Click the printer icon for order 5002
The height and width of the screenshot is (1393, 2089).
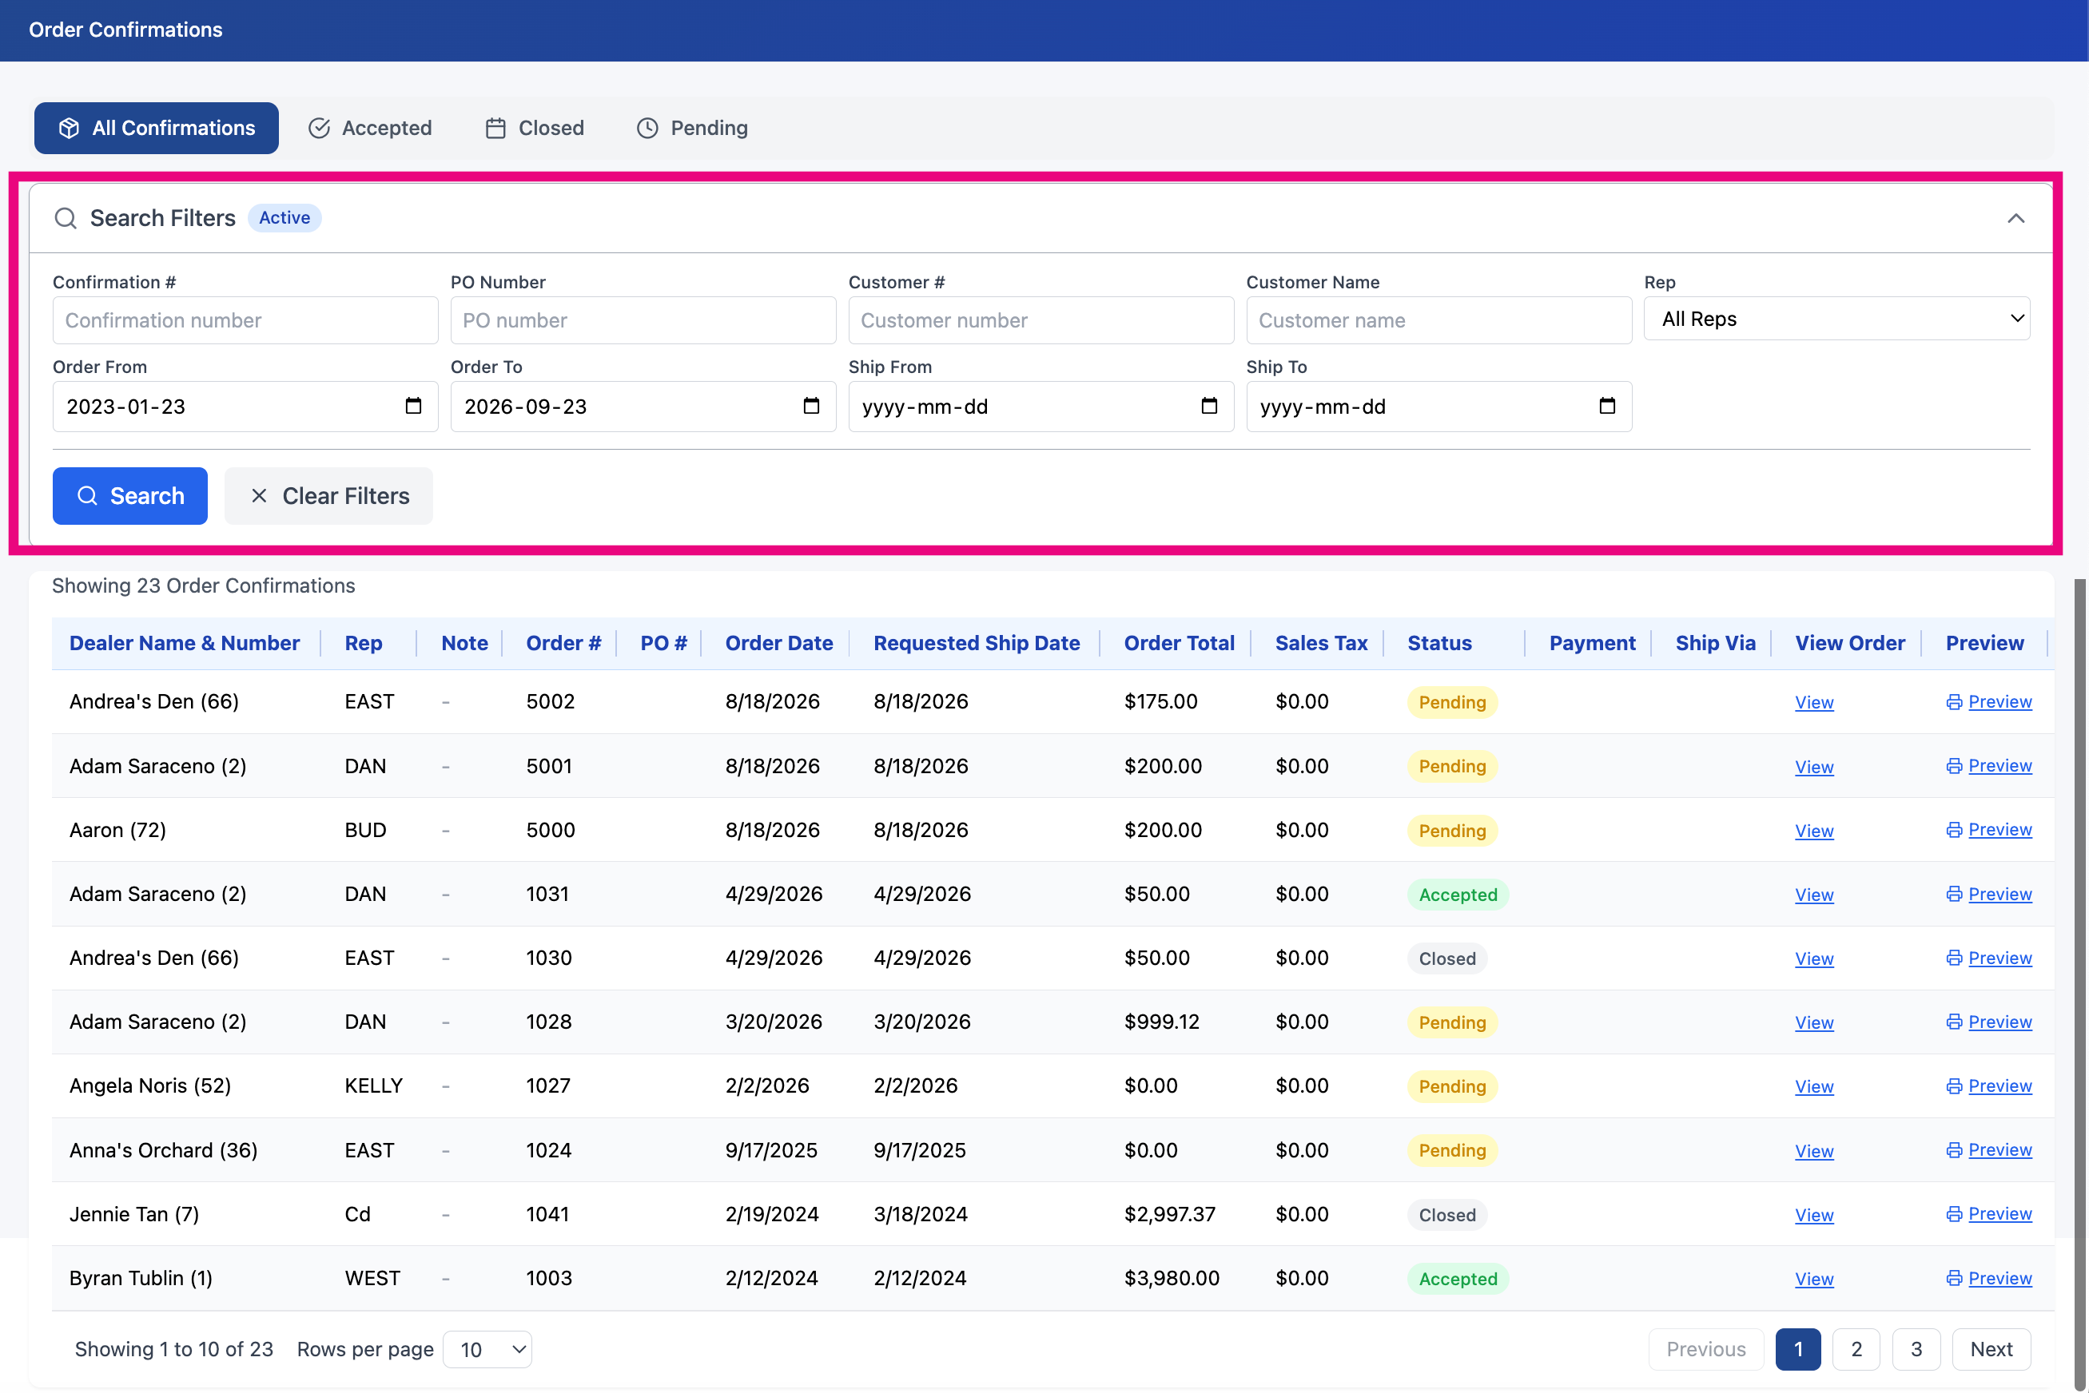pyautogui.click(x=1954, y=702)
